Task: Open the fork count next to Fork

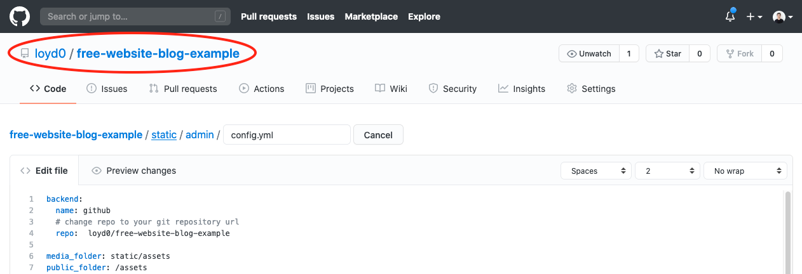Action: pos(771,54)
